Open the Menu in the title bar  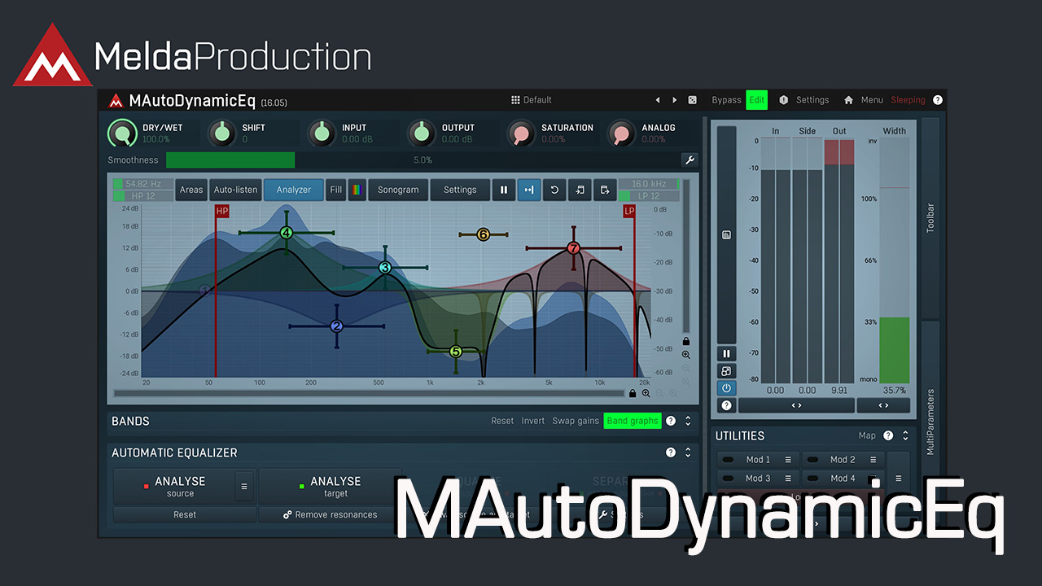click(x=872, y=100)
